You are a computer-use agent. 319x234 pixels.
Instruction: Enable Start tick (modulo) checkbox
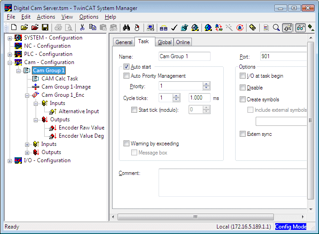click(x=134, y=110)
